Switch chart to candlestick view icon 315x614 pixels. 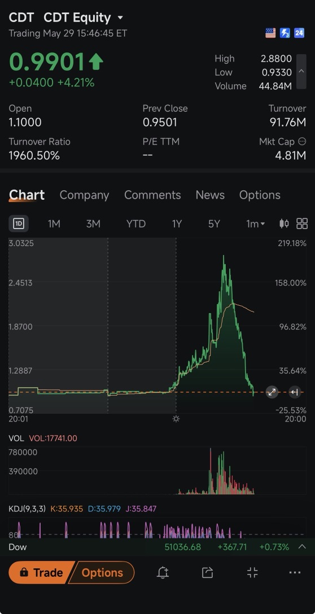coord(284,223)
